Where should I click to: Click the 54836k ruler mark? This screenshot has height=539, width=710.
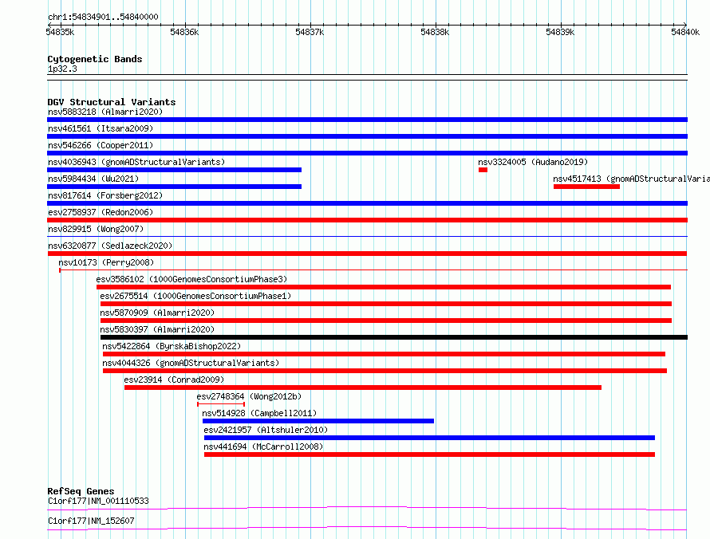coord(184,32)
